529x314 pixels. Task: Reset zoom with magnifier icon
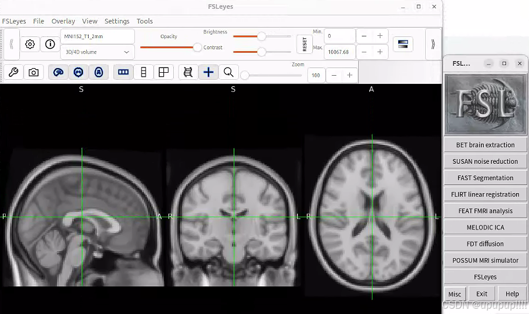coord(228,72)
